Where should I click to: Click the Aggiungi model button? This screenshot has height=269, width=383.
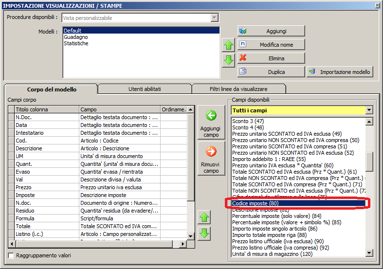click(x=271, y=31)
